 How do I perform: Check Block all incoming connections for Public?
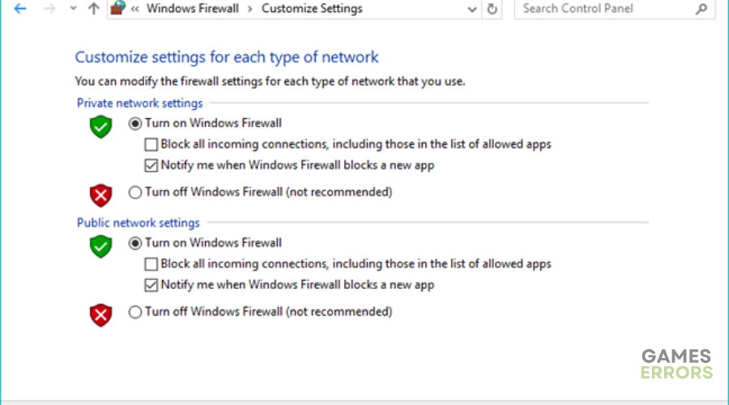(x=151, y=264)
